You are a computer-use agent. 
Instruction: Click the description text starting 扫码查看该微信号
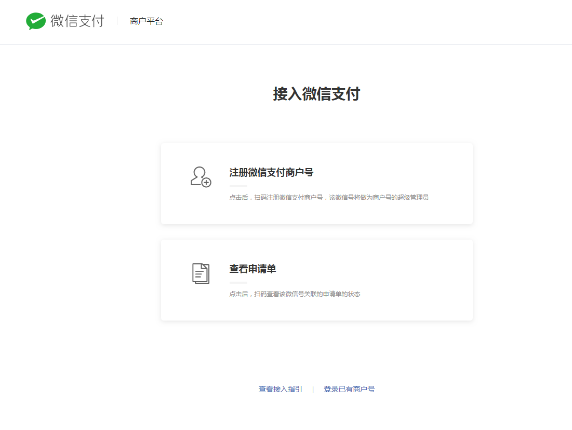pos(295,294)
